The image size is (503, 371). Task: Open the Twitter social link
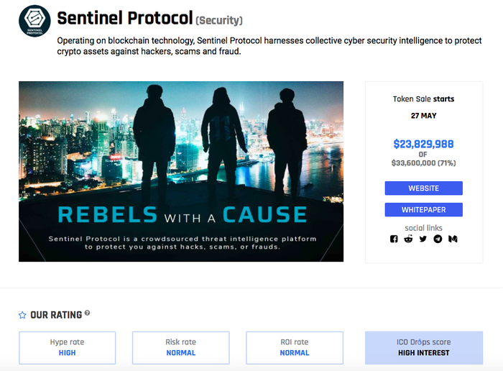coord(423,239)
